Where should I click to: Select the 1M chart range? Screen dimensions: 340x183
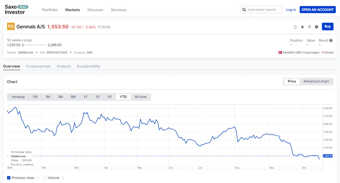48,97
